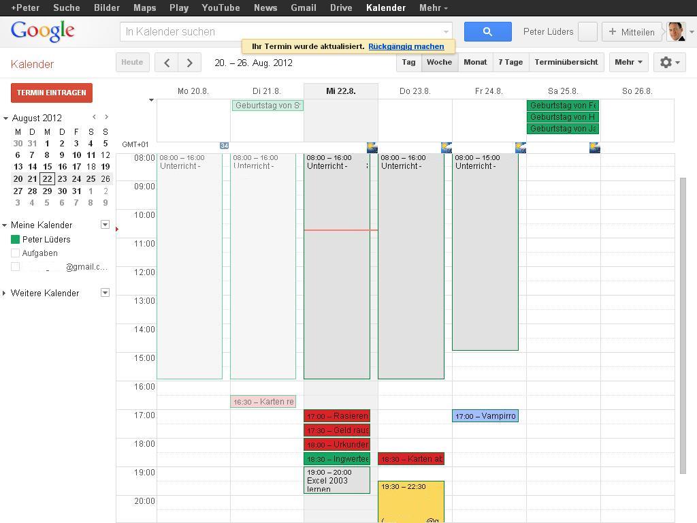Toggle the gmail.com calendar checkbox
The width and height of the screenshot is (697, 523).
click(15, 267)
